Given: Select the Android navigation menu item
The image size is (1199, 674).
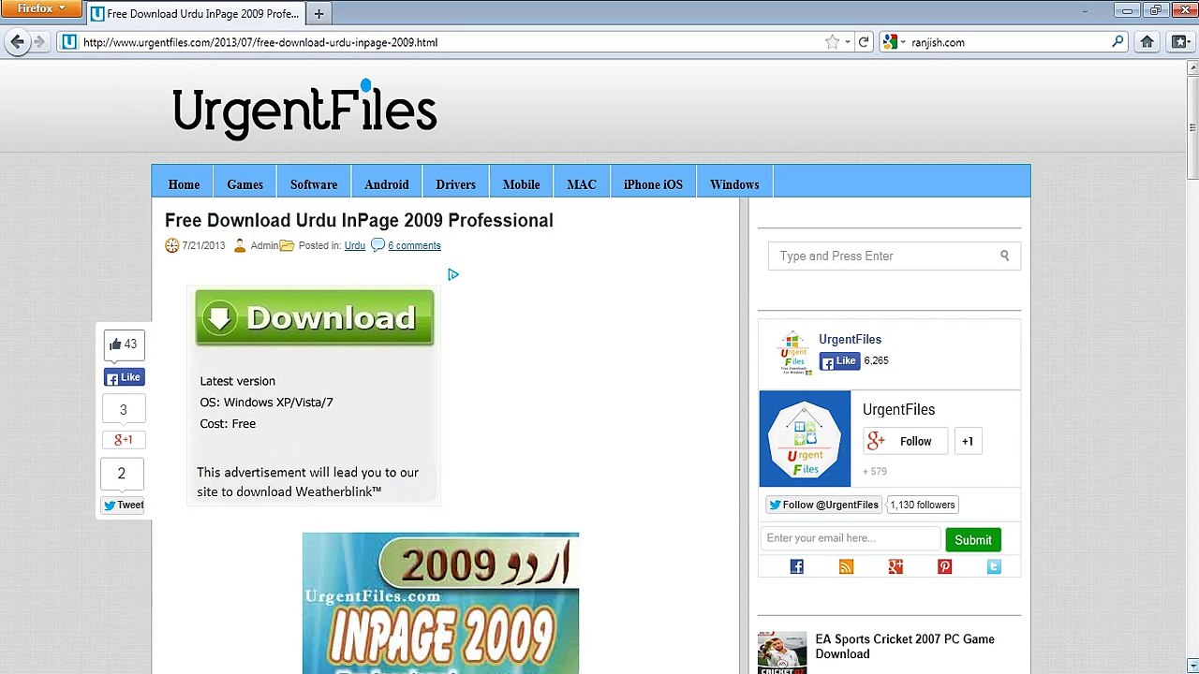Looking at the screenshot, I should [387, 184].
